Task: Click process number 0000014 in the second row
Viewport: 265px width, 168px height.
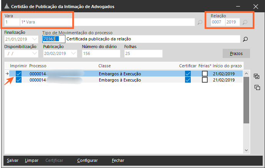Action: [x=38, y=80]
